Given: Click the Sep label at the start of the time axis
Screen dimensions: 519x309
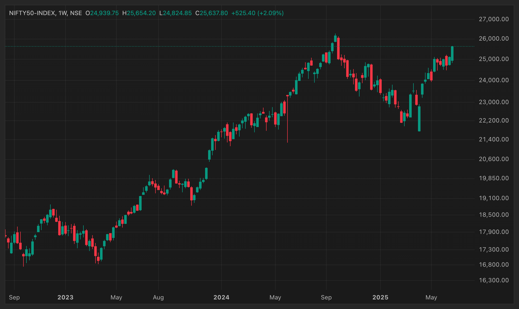Looking at the screenshot, I should [x=14, y=297].
